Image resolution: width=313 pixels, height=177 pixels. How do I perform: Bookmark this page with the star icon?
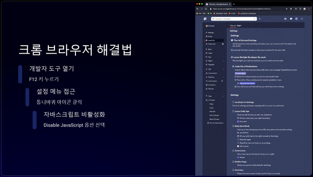[x=287, y=9]
